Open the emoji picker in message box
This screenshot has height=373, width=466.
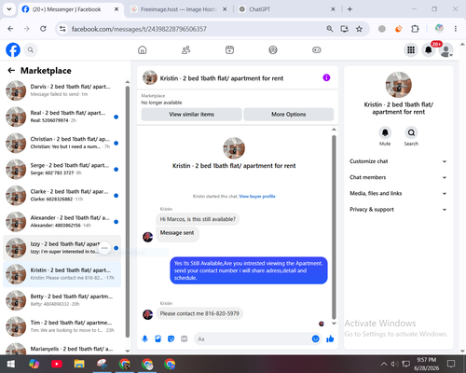point(315,338)
